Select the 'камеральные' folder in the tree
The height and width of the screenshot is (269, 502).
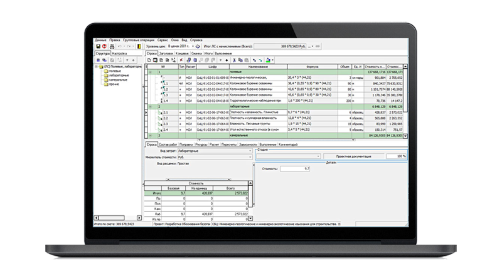118,80
